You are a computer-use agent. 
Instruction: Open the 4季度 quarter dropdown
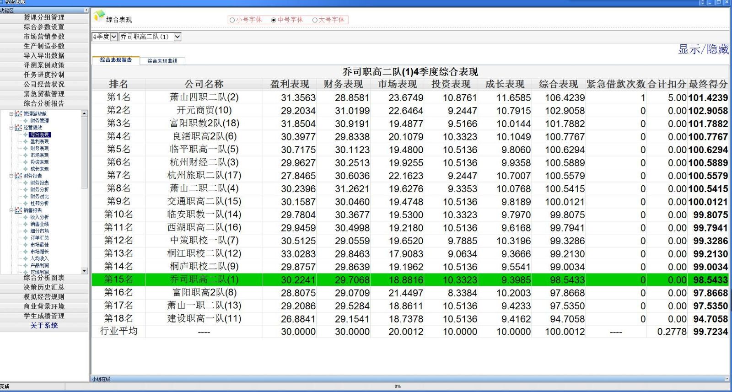114,37
